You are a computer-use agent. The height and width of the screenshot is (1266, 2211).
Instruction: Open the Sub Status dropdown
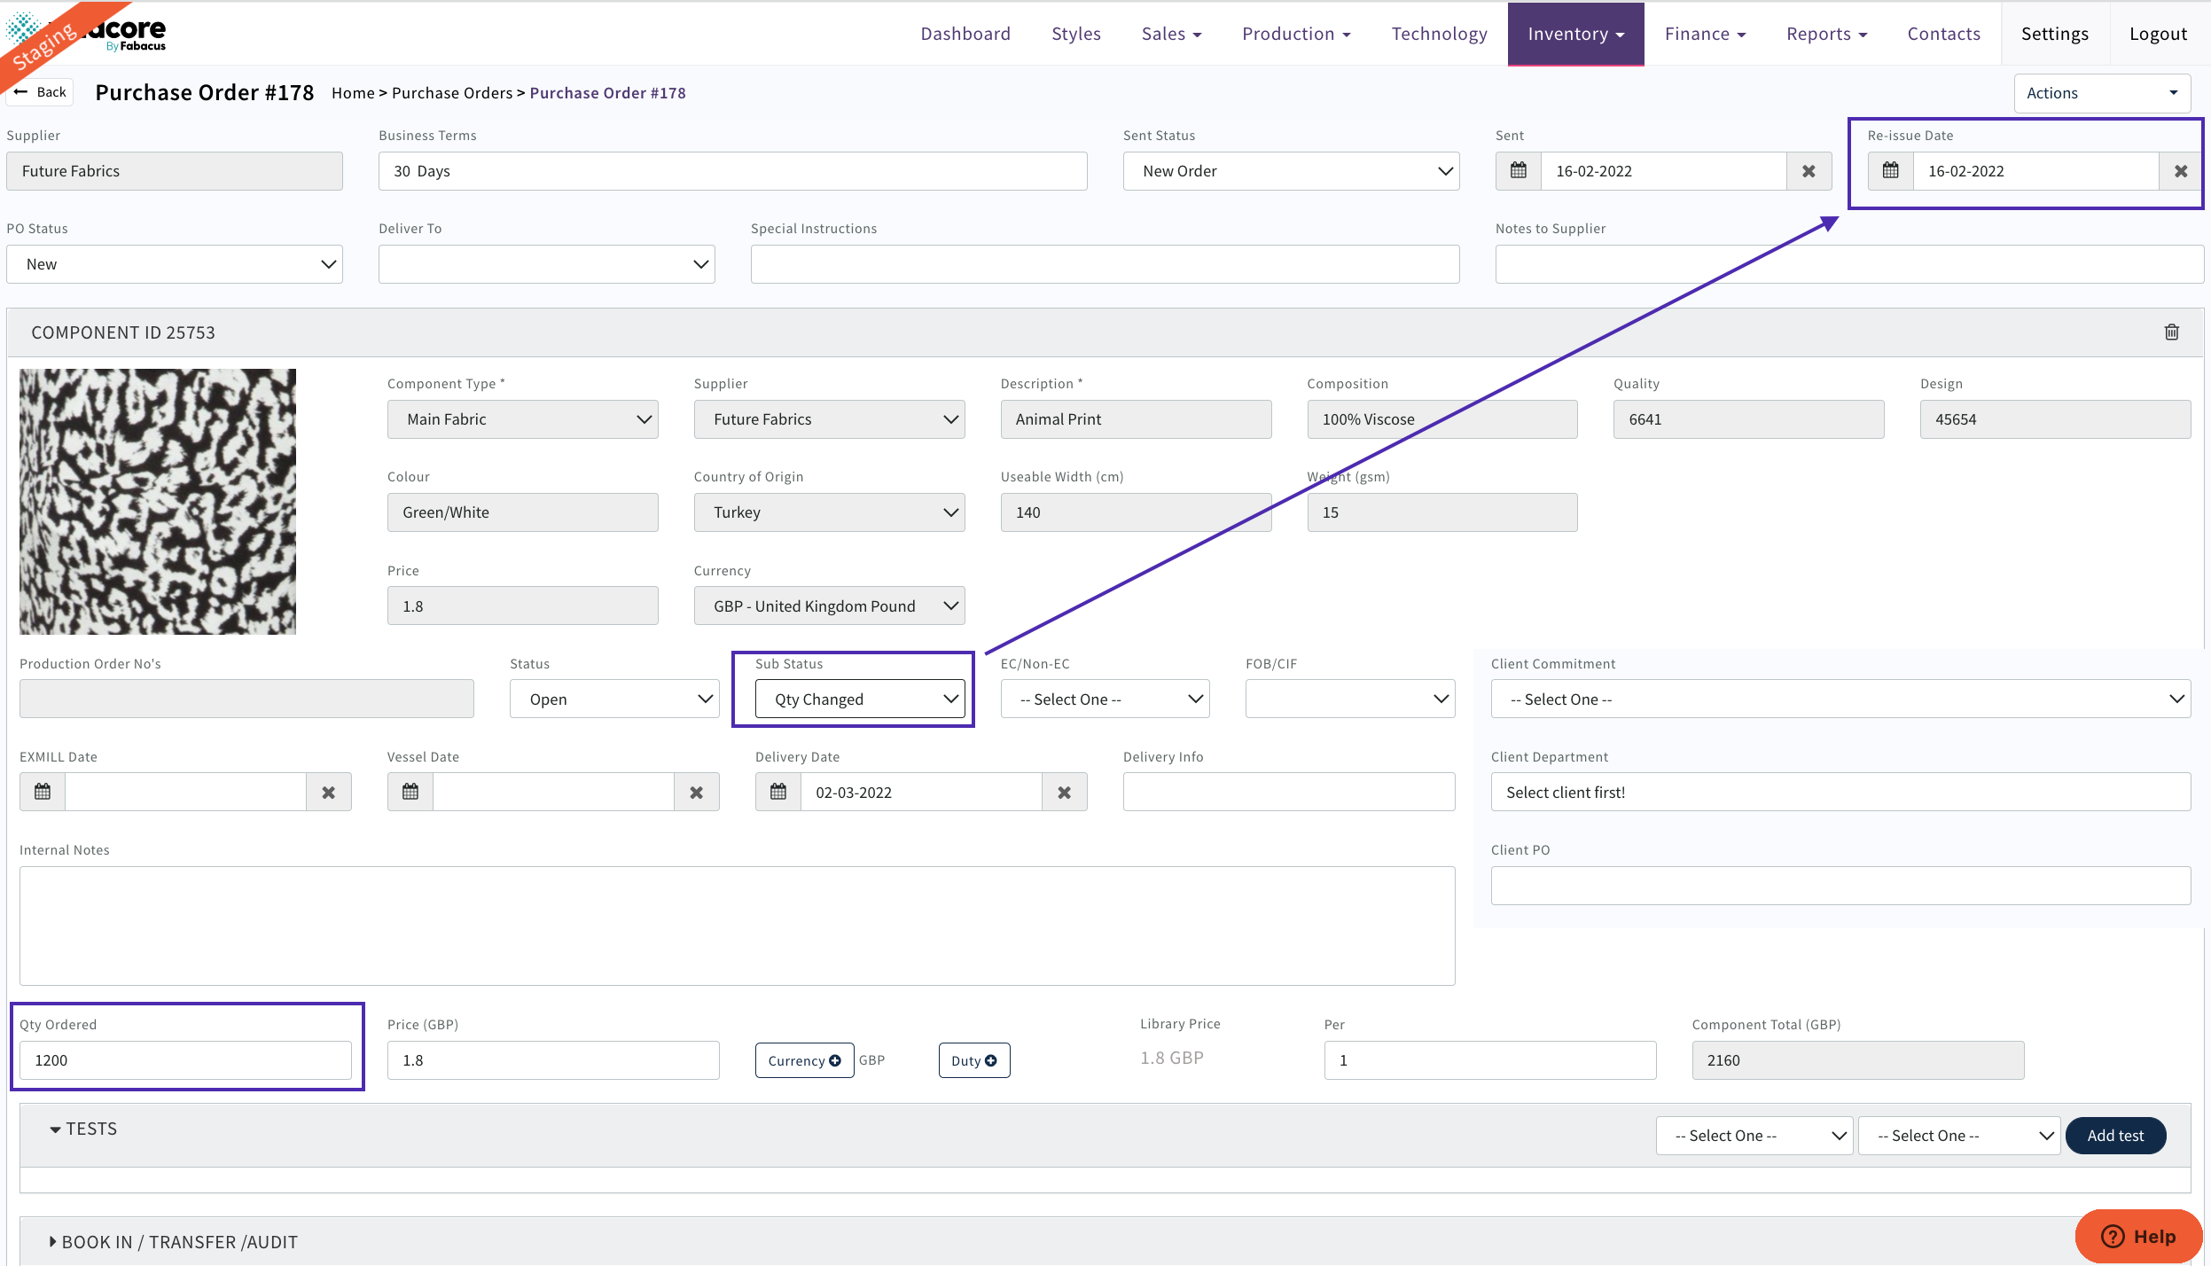(x=859, y=699)
